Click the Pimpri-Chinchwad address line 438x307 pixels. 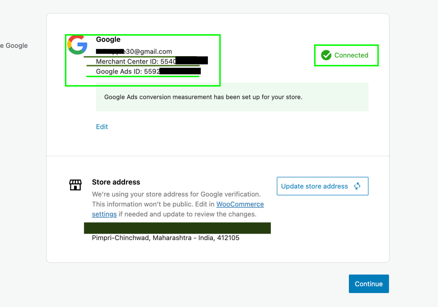point(165,238)
